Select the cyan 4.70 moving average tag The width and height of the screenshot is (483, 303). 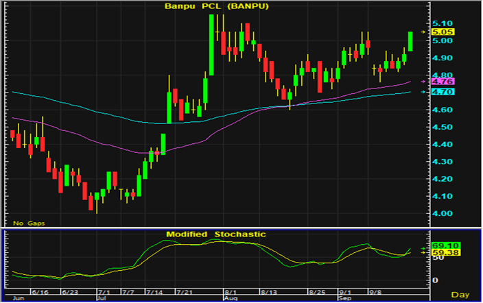(441, 92)
